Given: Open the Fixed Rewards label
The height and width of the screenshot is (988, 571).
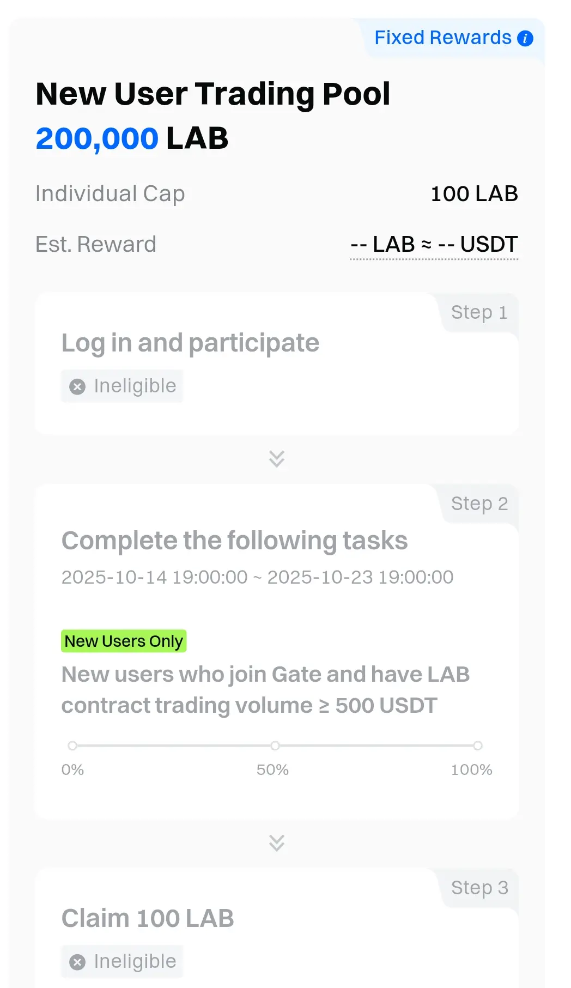Looking at the screenshot, I should click(x=442, y=38).
